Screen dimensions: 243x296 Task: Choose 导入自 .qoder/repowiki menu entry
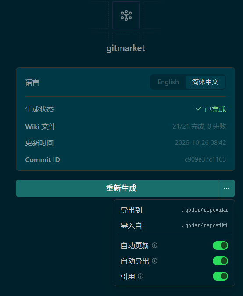174,226
